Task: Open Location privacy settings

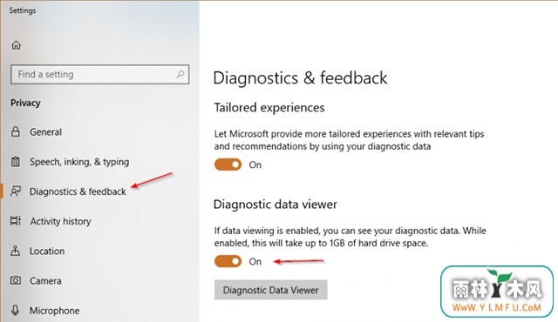Action: pyautogui.click(x=47, y=251)
